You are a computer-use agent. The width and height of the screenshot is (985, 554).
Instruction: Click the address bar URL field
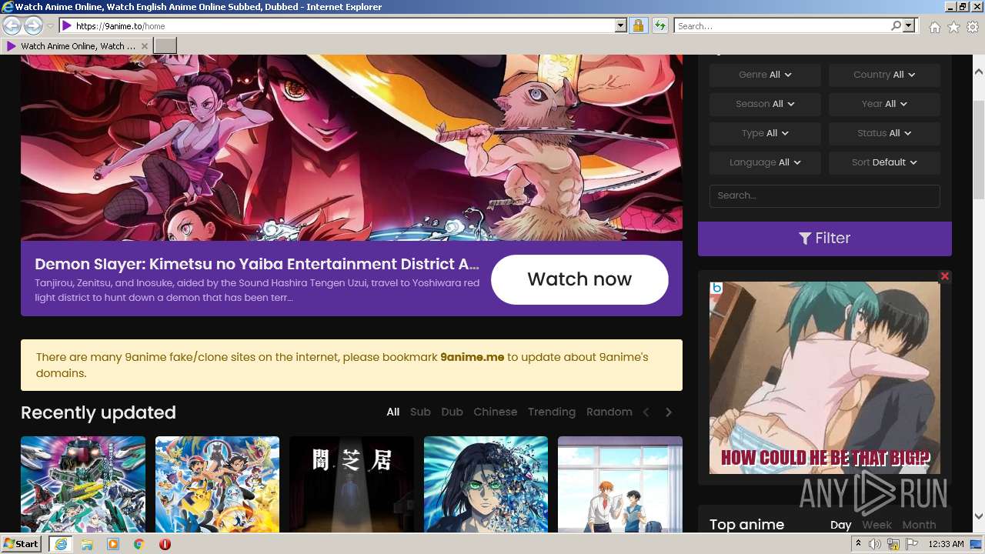click(x=339, y=25)
